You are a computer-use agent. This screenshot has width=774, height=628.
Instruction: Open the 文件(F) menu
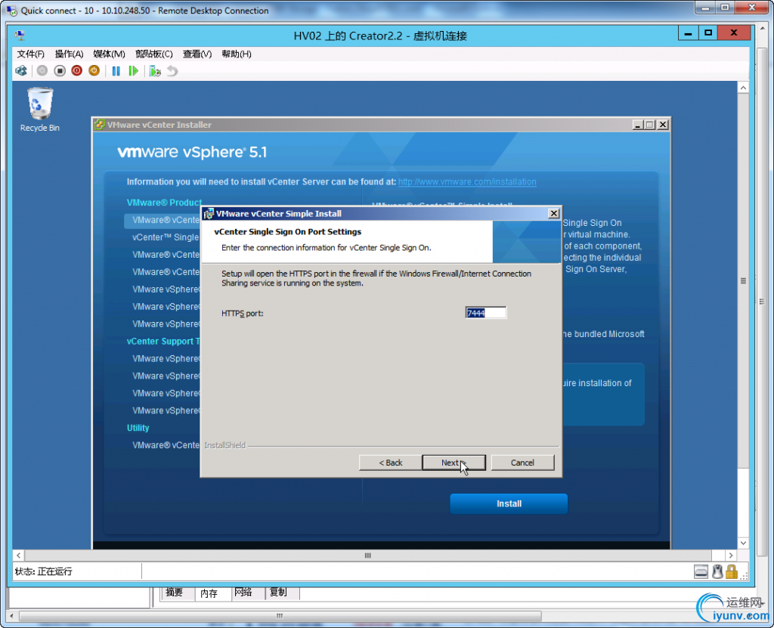(x=30, y=54)
